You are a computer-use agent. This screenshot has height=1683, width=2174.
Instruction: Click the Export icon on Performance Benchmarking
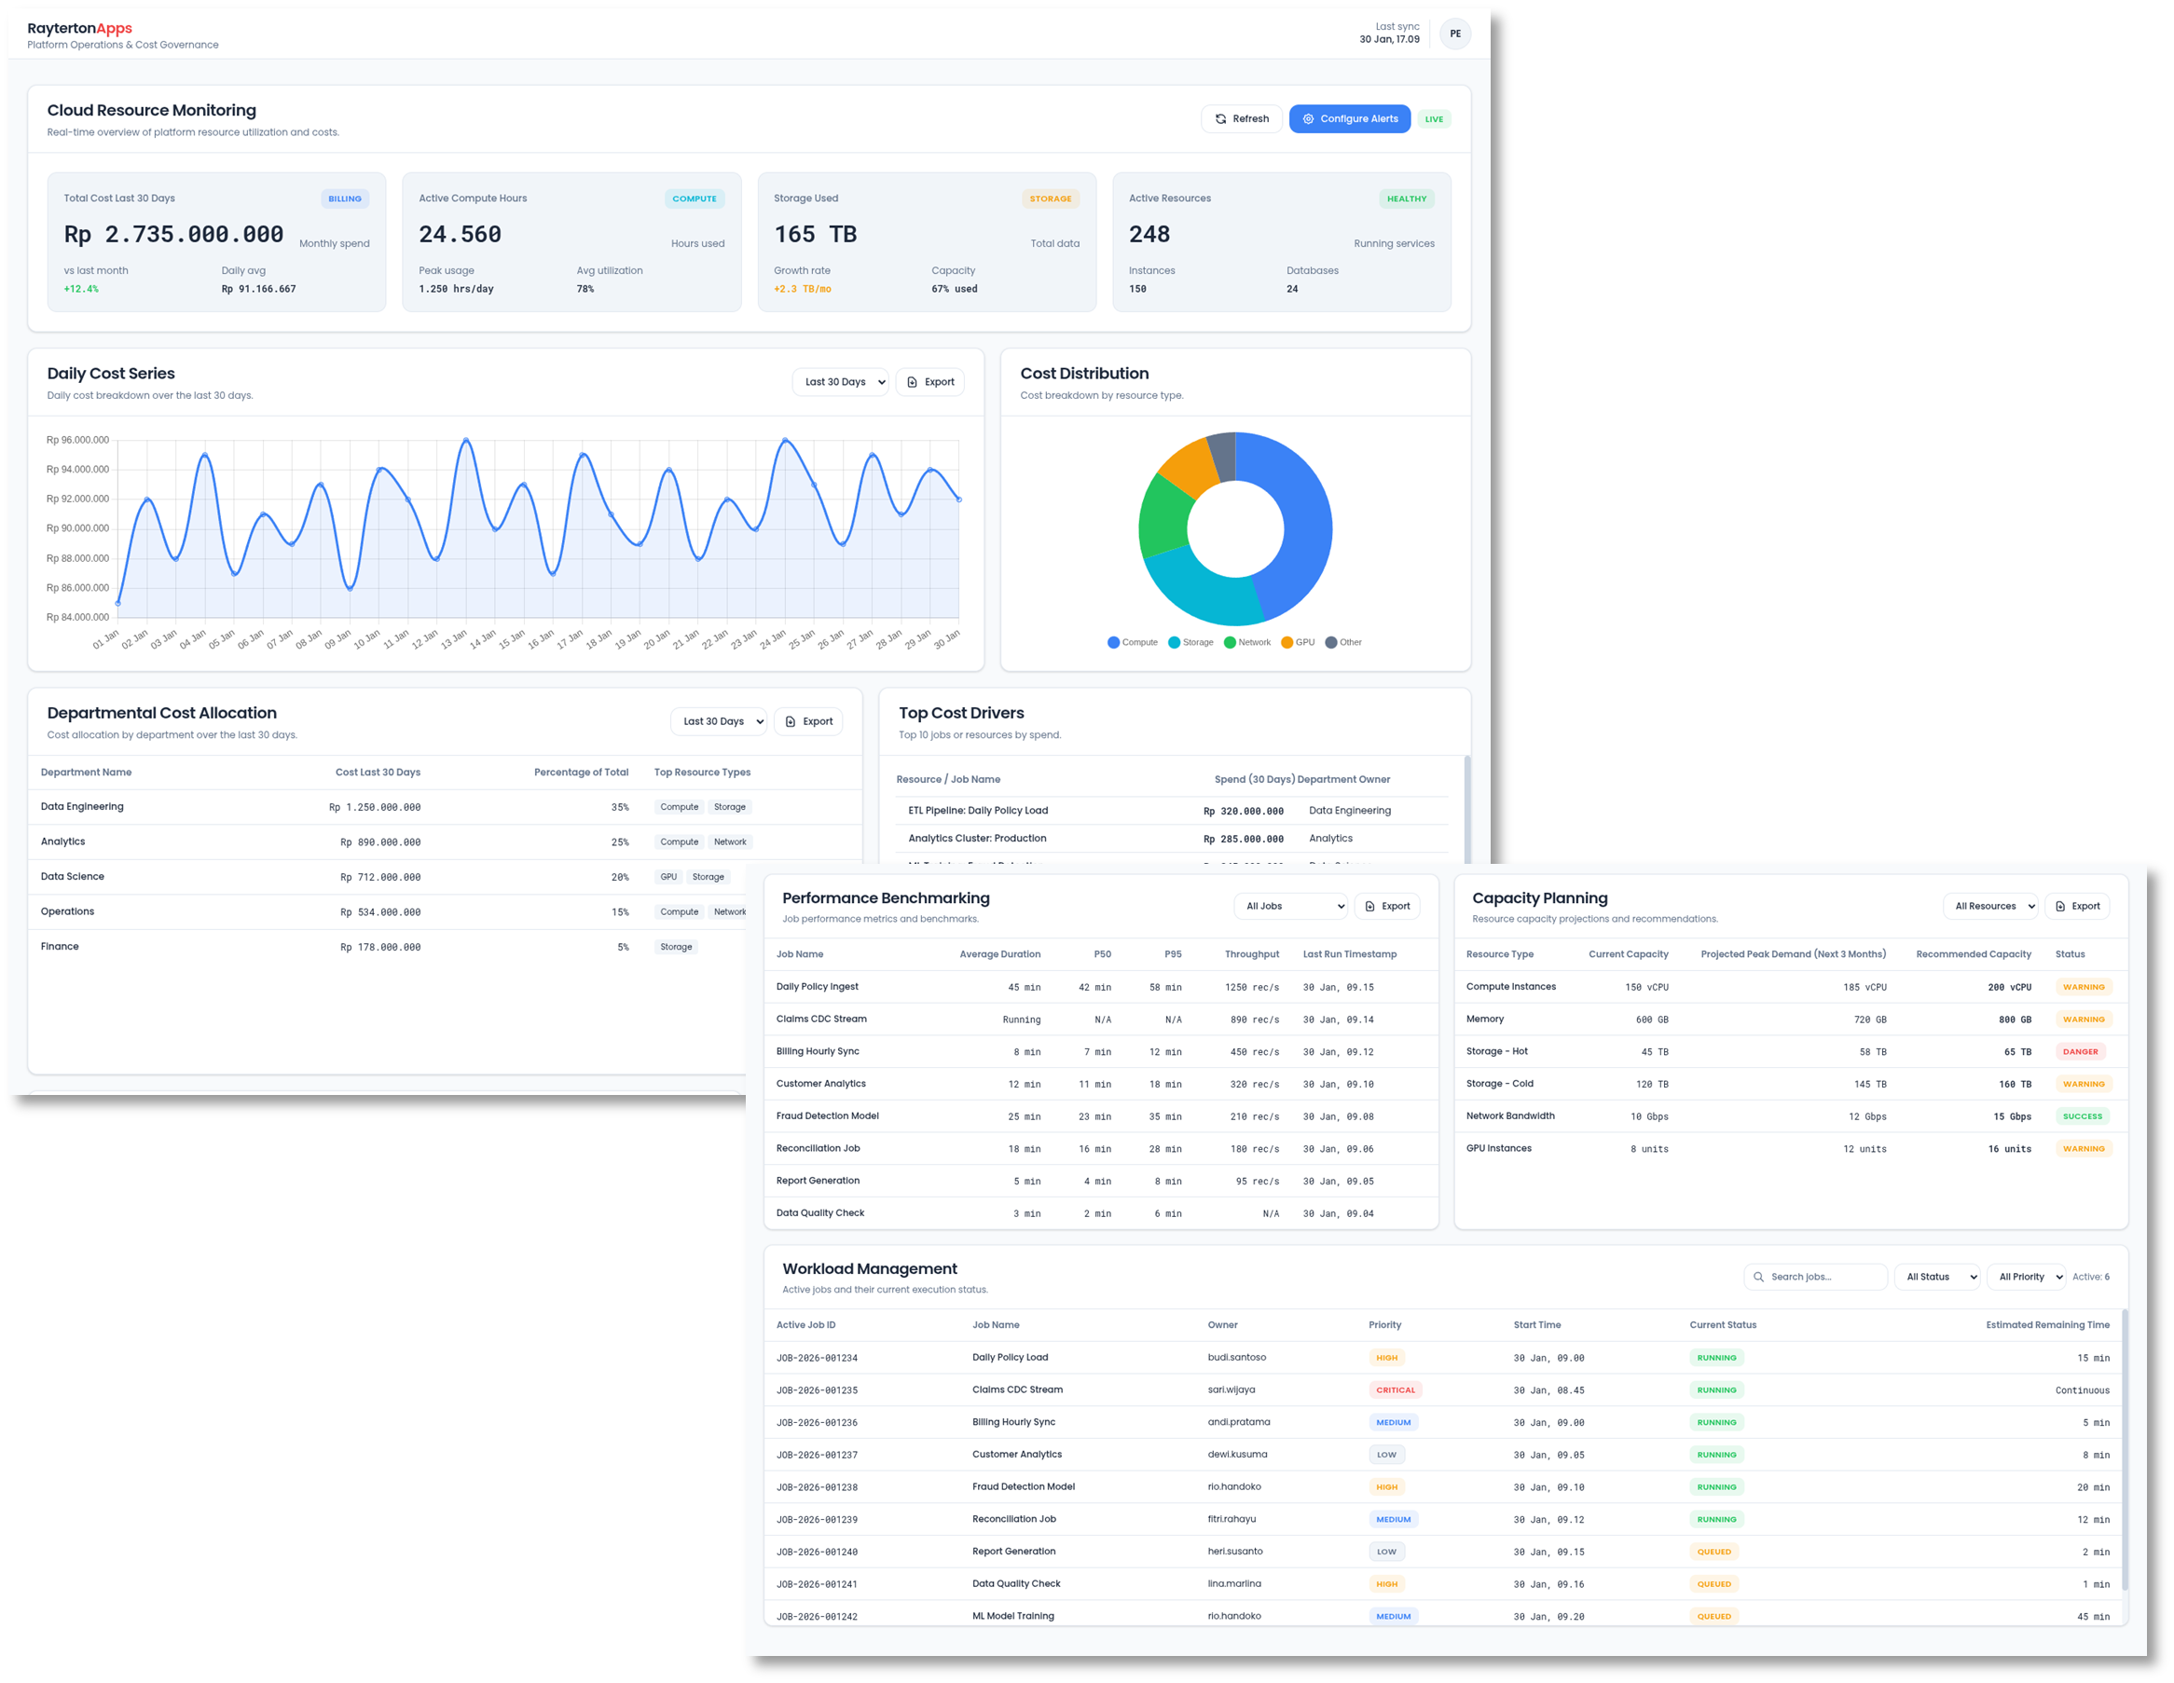click(x=1370, y=906)
